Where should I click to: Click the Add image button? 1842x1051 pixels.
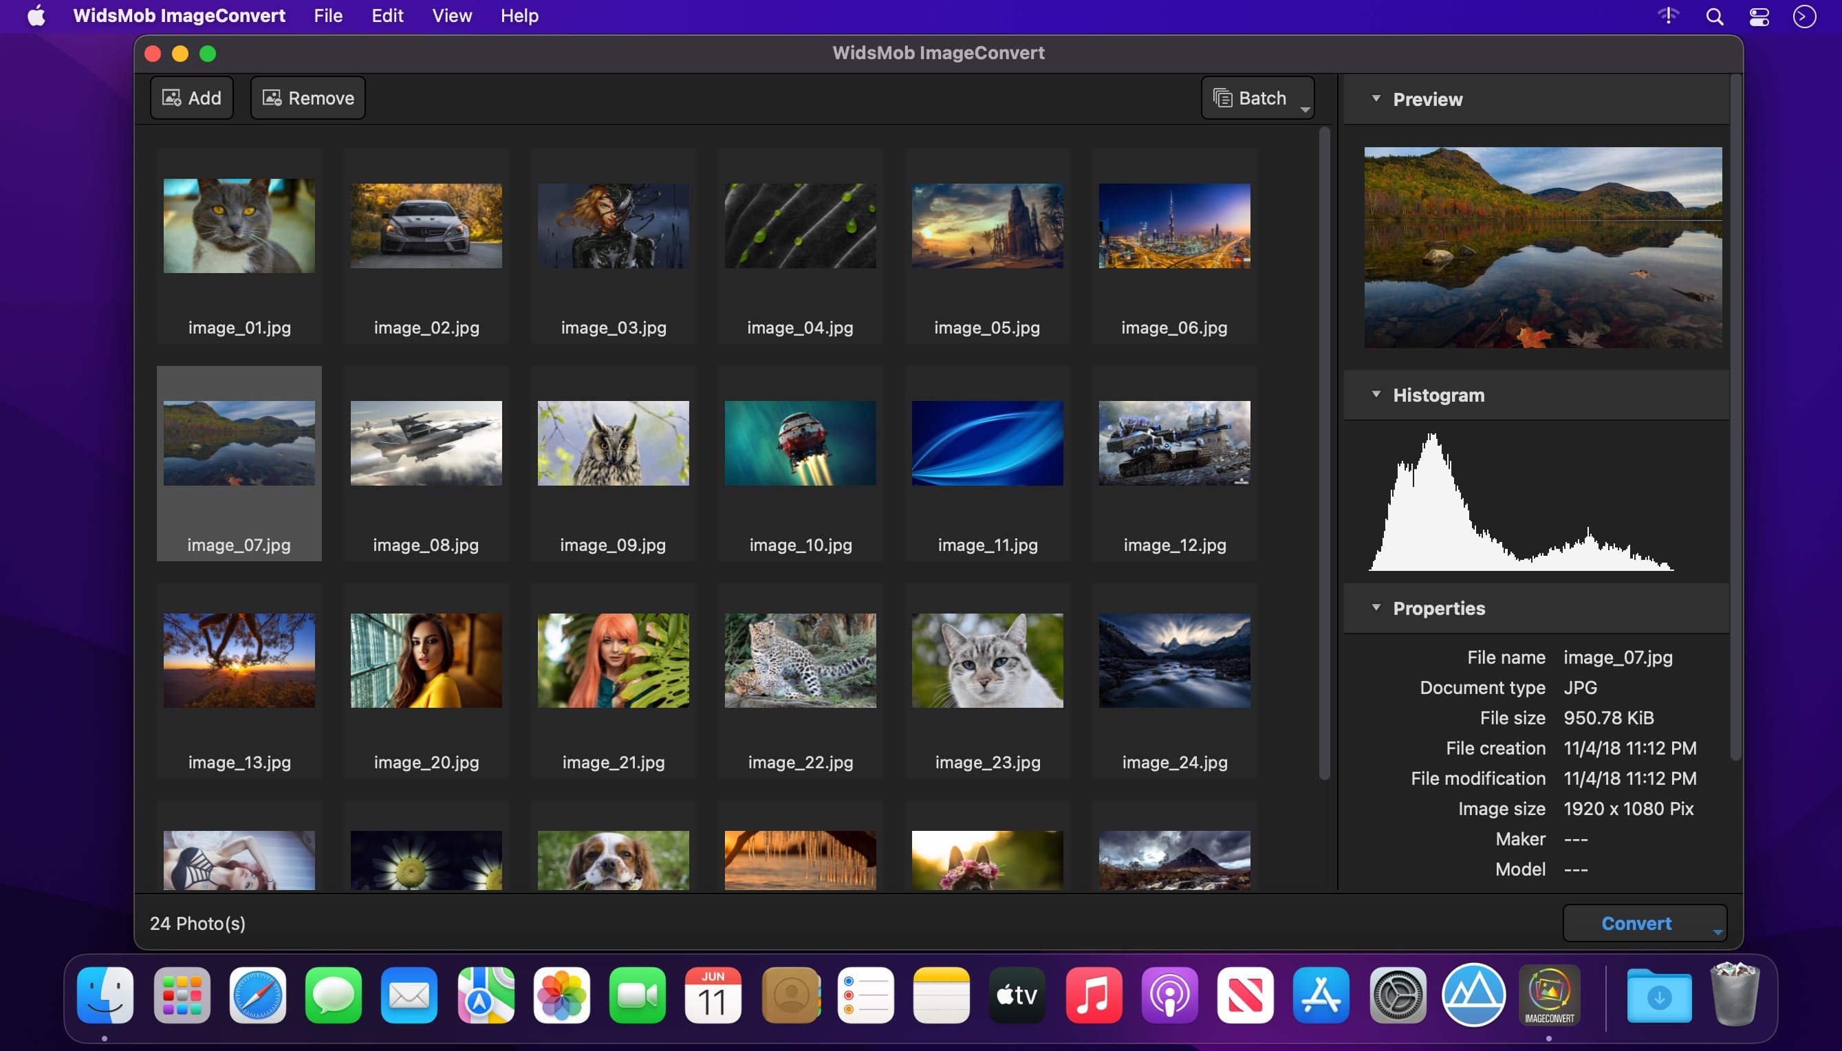(191, 98)
